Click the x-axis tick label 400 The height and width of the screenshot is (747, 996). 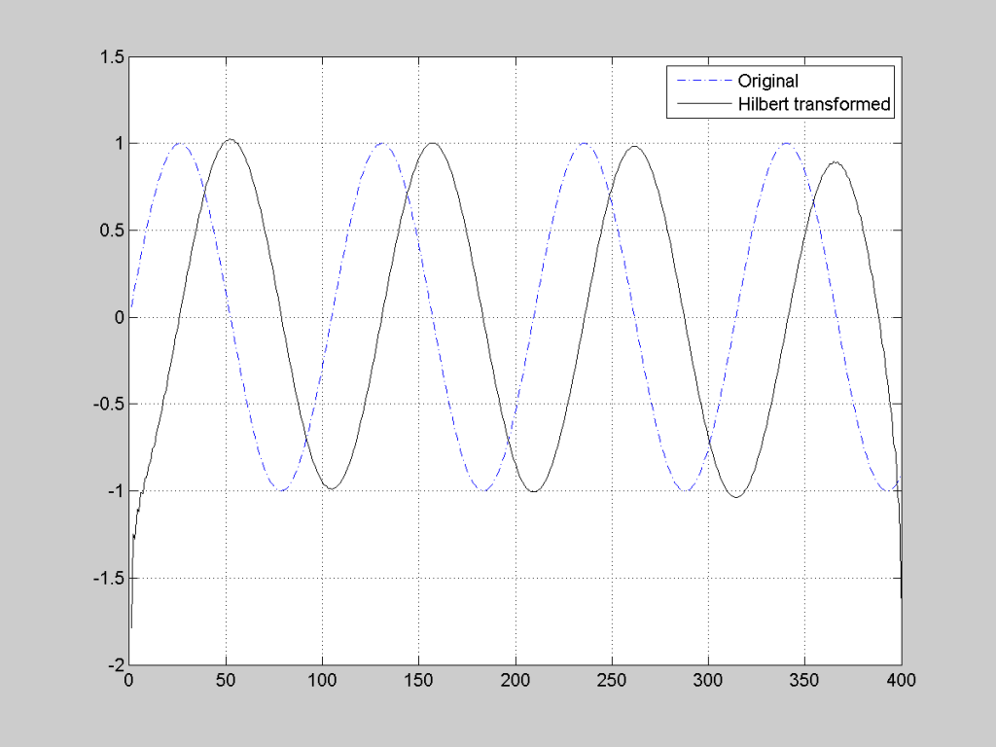[903, 681]
